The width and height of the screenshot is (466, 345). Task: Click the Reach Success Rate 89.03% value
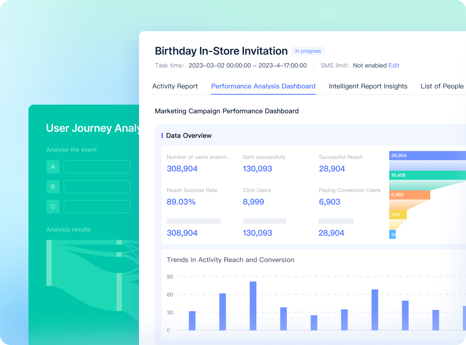click(181, 202)
